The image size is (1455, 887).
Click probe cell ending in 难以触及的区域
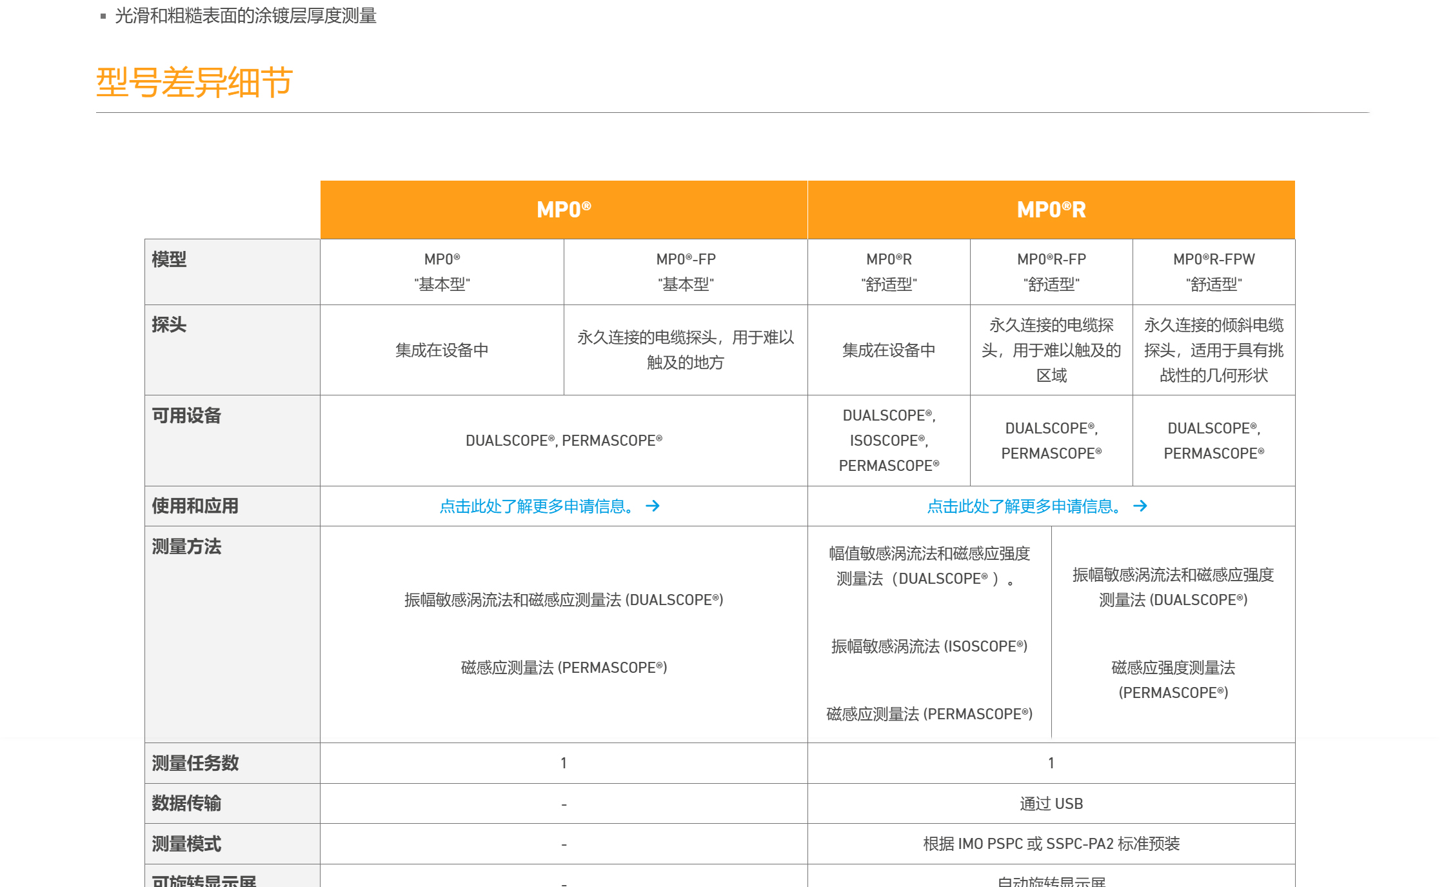(x=1051, y=350)
